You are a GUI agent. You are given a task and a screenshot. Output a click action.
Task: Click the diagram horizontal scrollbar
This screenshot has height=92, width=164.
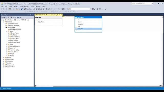click(x=98, y=86)
